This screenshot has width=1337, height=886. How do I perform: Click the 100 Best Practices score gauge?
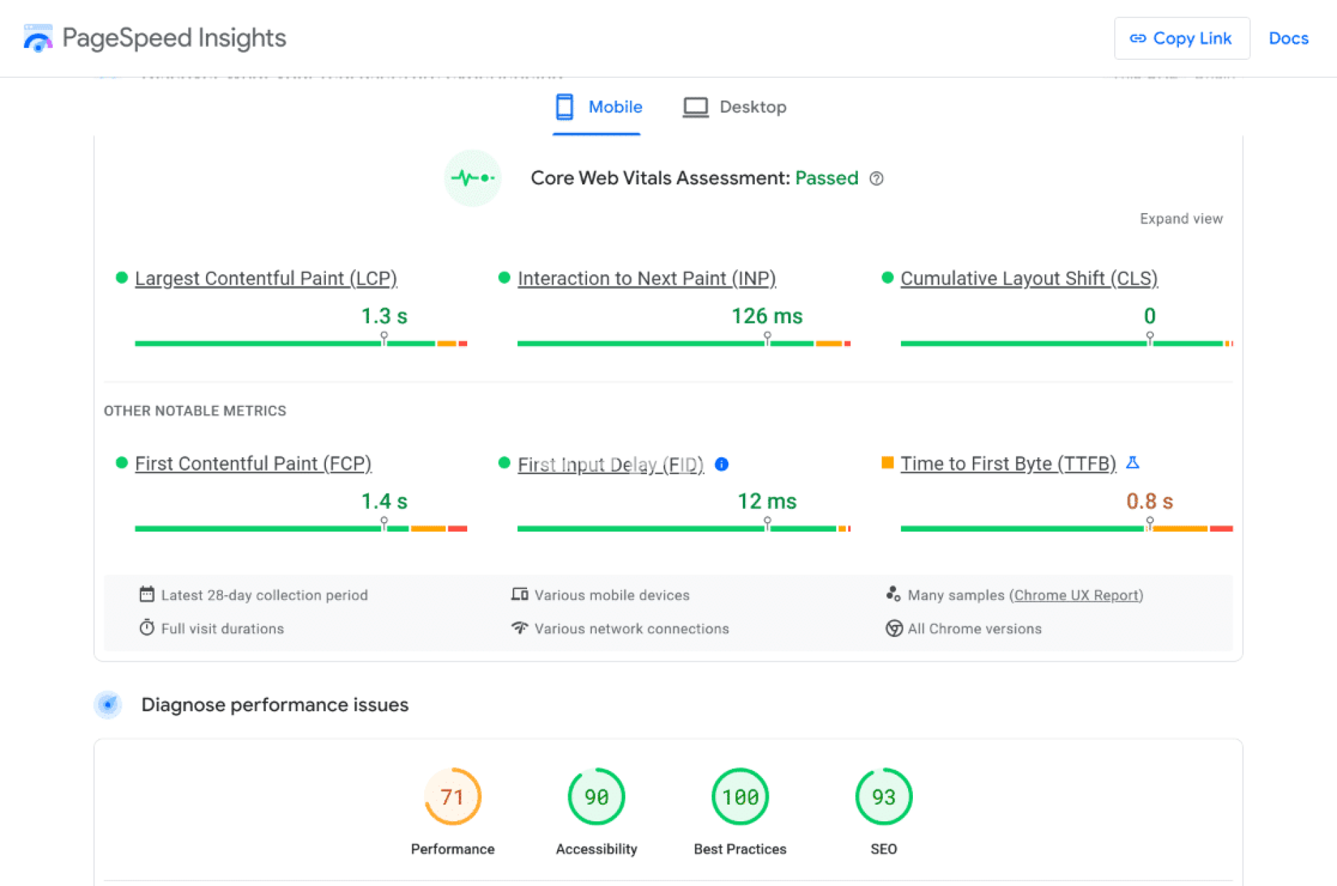click(x=740, y=796)
